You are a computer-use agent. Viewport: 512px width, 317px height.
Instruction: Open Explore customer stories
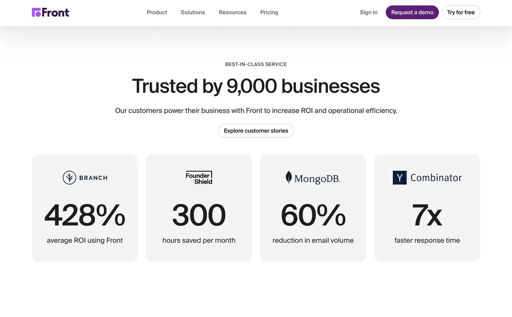pyautogui.click(x=256, y=131)
